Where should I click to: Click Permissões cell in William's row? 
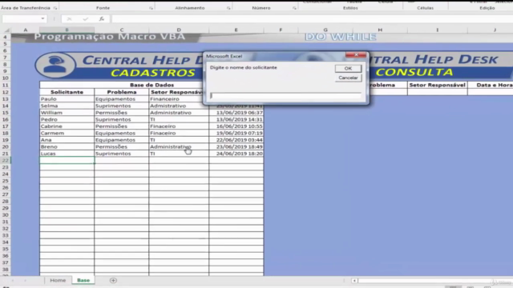point(121,113)
